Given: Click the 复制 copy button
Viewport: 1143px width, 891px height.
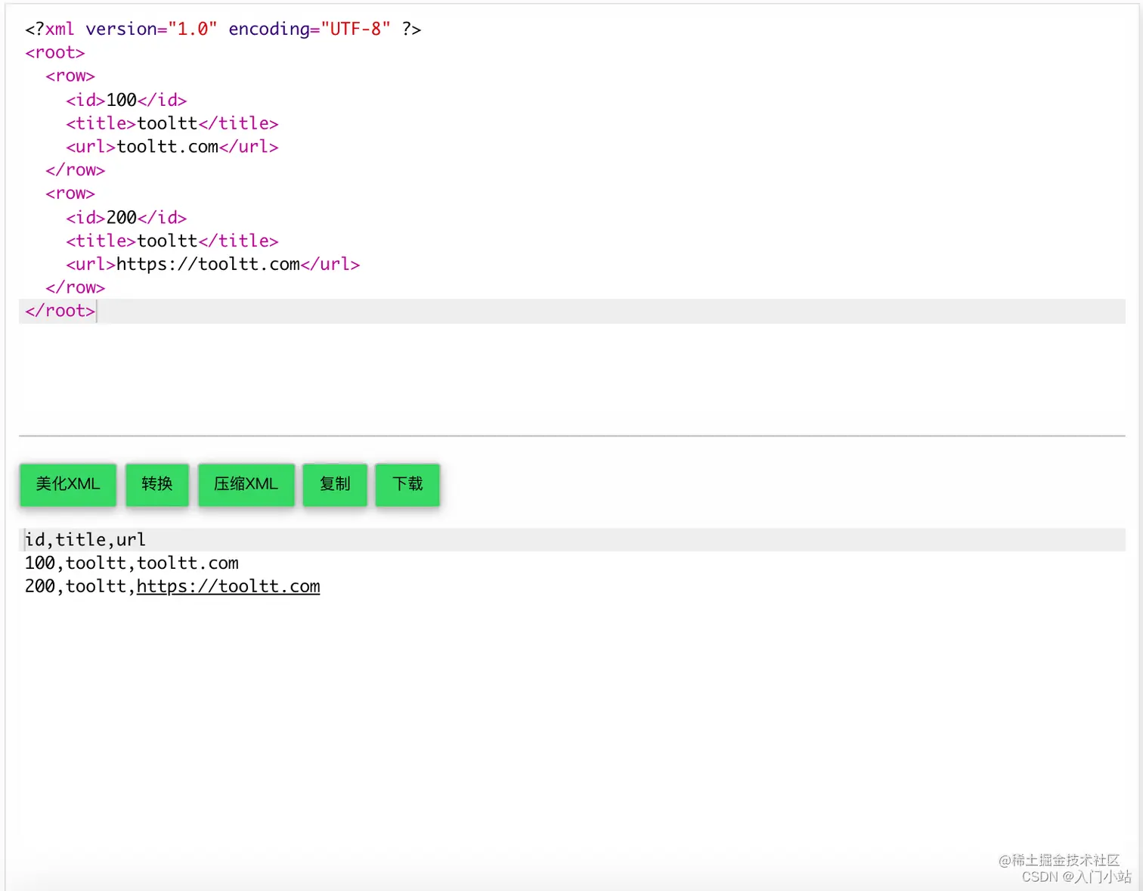Looking at the screenshot, I should (335, 484).
